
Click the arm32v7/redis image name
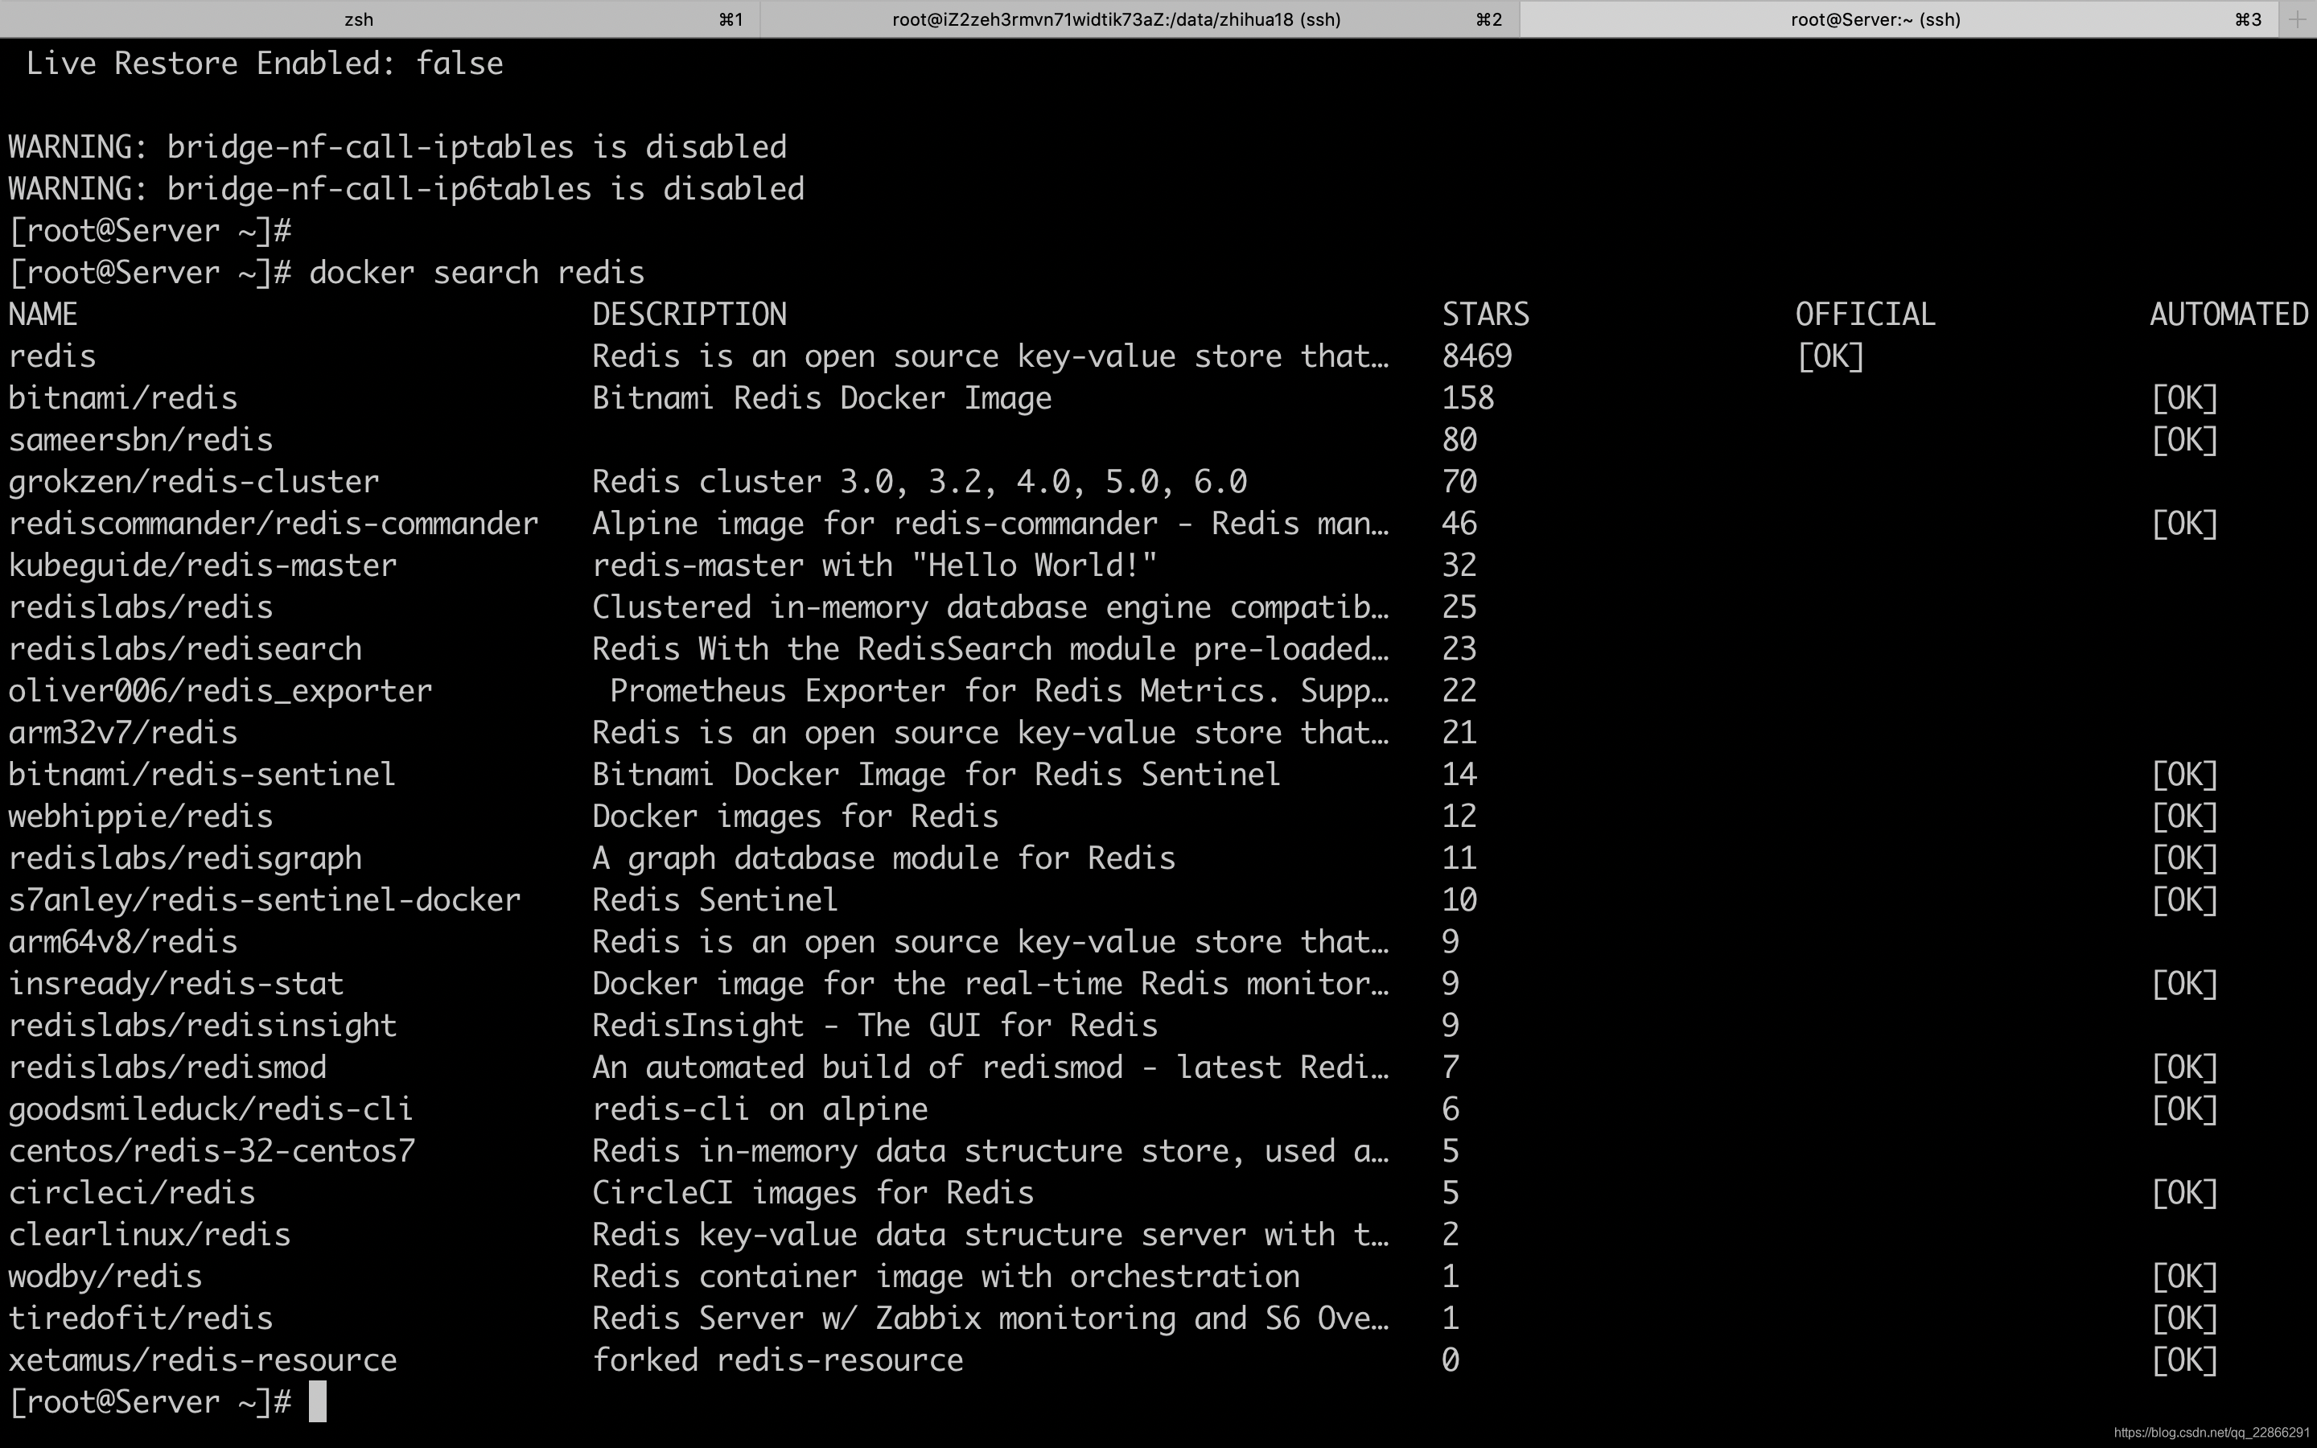[x=122, y=733]
